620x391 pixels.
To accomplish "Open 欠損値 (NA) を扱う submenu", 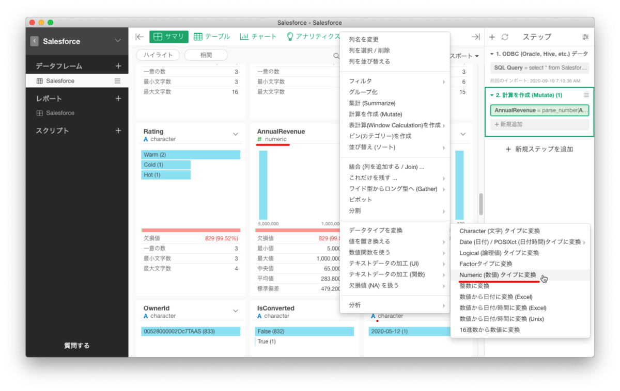I will point(395,285).
